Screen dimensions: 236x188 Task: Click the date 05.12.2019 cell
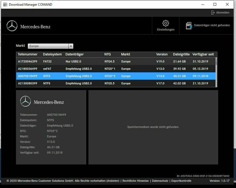click(x=200, y=69)
